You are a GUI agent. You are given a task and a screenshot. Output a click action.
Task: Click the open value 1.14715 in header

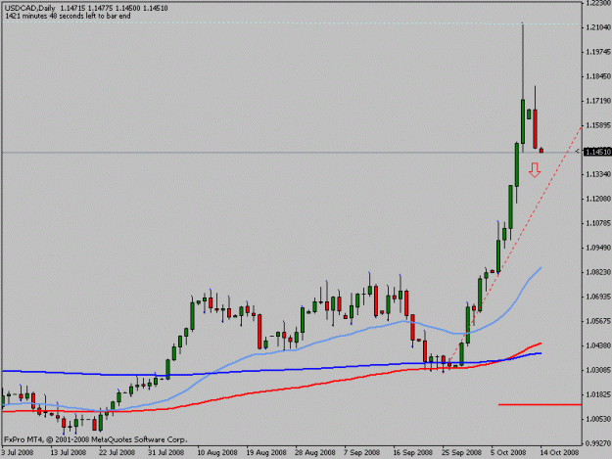[x=73, y=8]
